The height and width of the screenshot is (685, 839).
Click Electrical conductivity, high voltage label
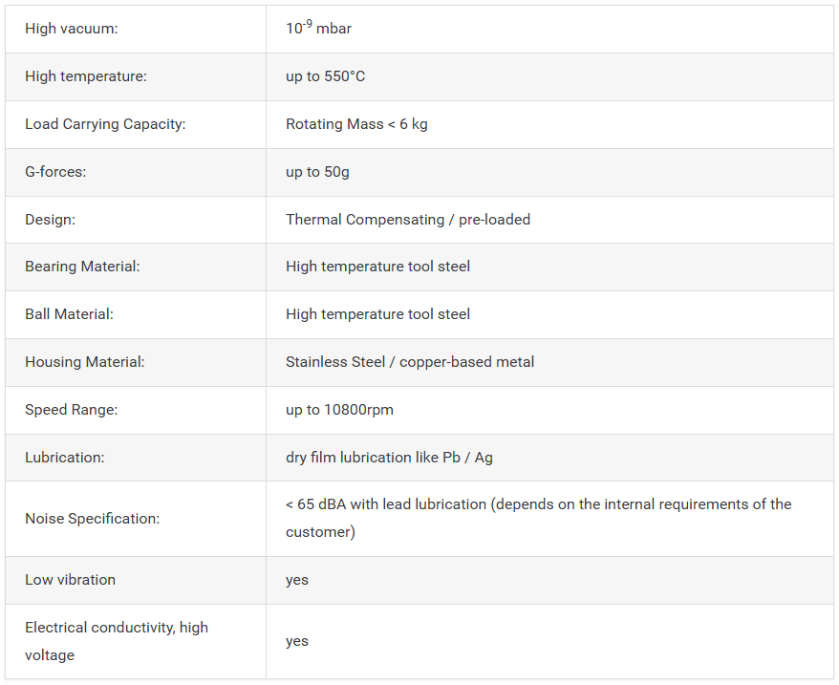pyautogui.click(x=117, y=641)
